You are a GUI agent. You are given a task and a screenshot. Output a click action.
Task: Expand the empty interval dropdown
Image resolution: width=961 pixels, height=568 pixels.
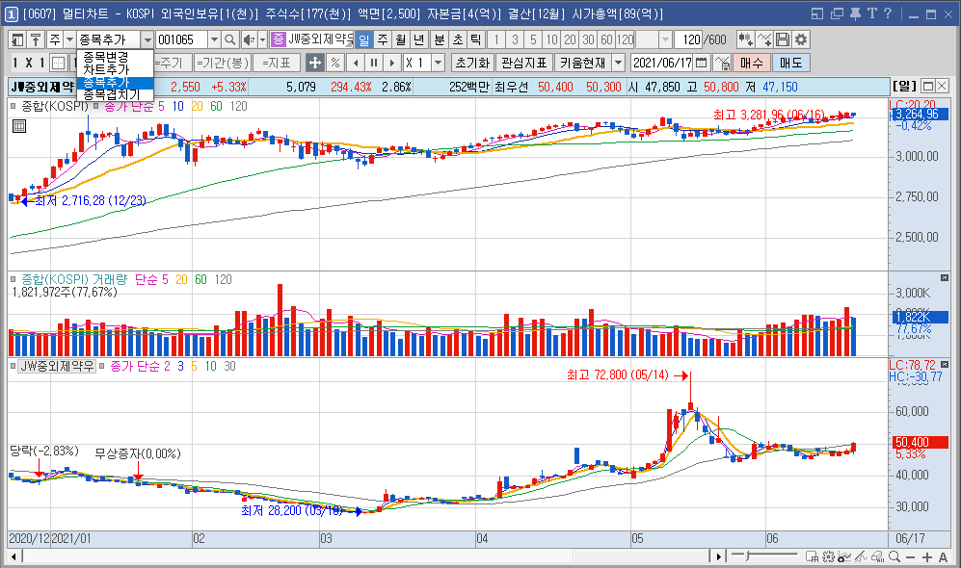(x=665, y=39)
